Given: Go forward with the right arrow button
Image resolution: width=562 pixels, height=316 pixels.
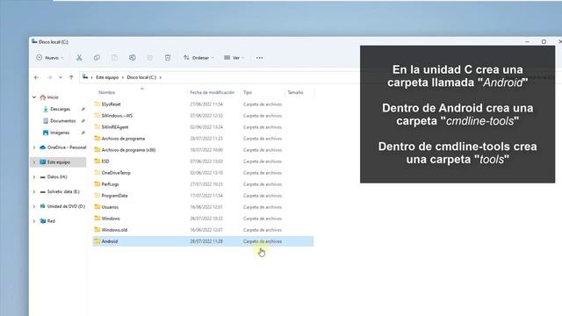Looking at the screenshot, I should coord(49,77).
